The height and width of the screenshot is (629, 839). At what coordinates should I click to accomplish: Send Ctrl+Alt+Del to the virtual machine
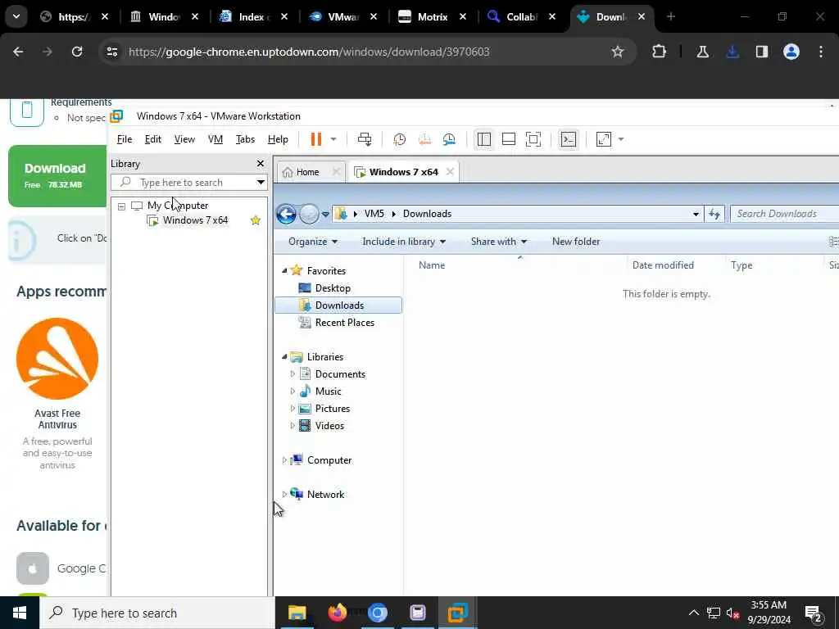tap(365, 139)
